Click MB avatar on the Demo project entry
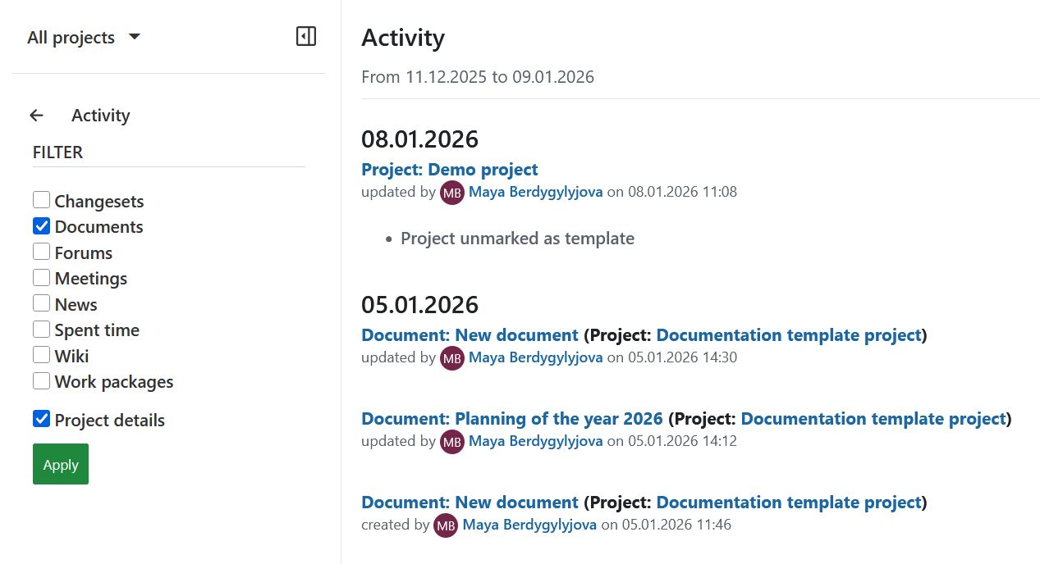The height and width of the screenshot is (564, 1040). coord(451,192)
